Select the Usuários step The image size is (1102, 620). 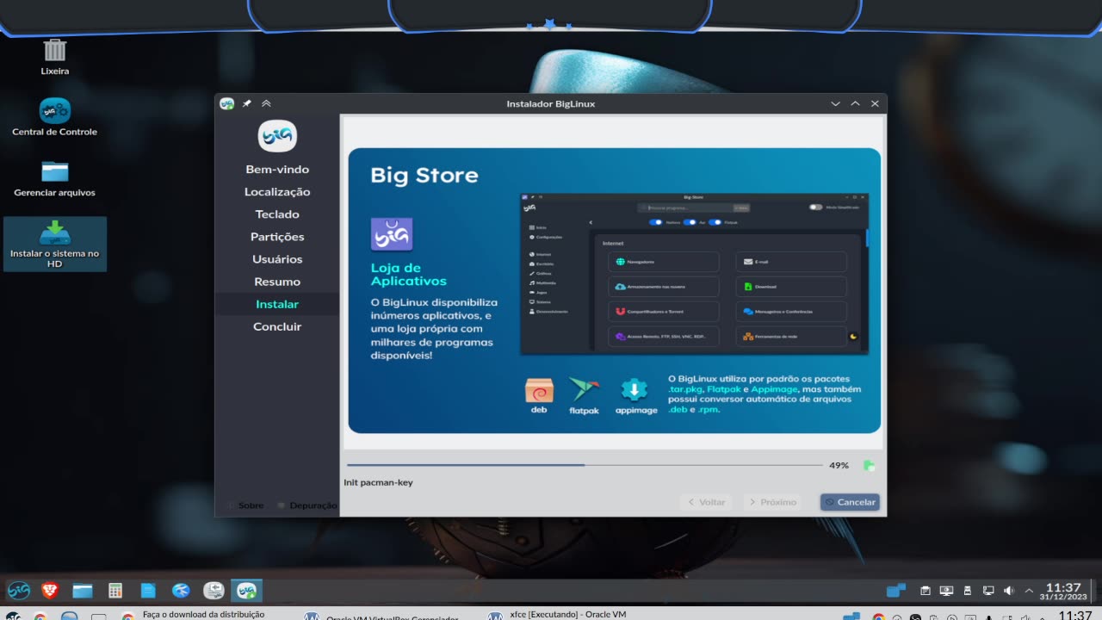[277, 259]
